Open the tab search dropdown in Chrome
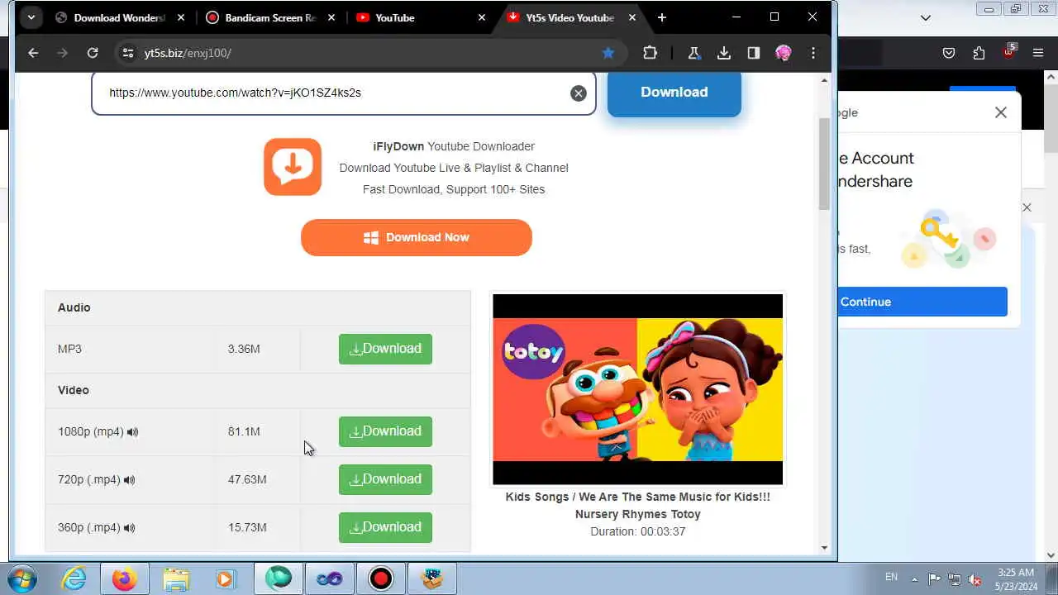1058x595 pixels. [31, 17]
